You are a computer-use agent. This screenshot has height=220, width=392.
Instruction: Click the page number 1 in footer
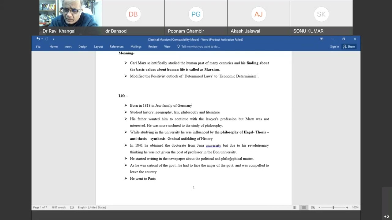(x=194, y=187)
